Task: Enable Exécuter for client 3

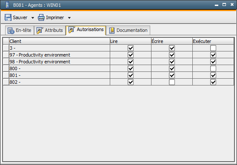Action: pos(213,48)
